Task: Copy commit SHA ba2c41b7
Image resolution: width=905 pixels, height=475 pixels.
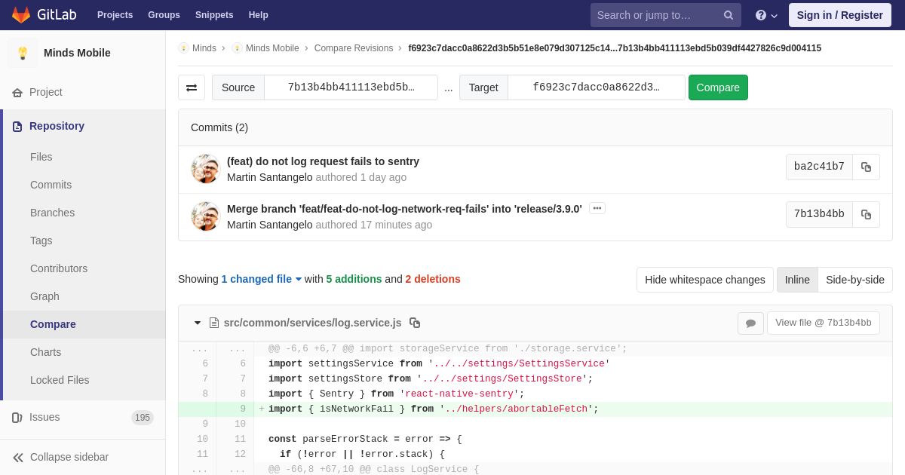Action: click(x=866, y=167)
